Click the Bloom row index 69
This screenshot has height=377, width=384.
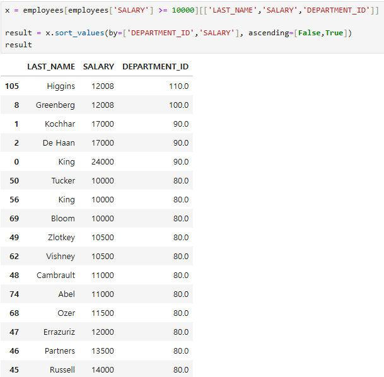click(14, 218)
